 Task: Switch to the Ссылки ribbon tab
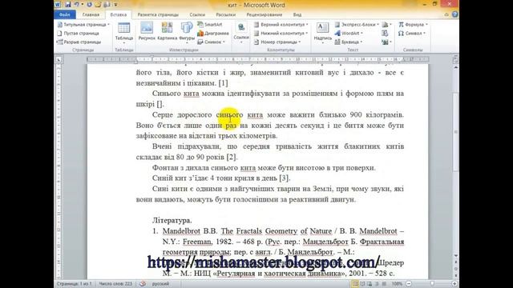click(x=197, y=14)
